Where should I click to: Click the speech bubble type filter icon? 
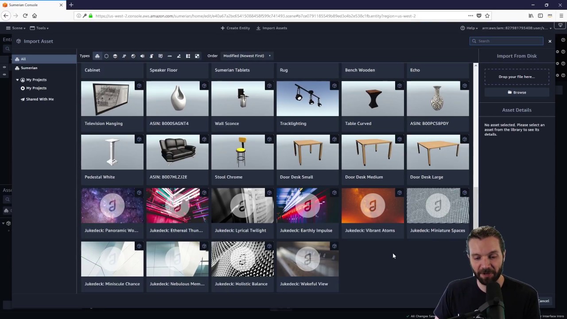click(160, 56)
